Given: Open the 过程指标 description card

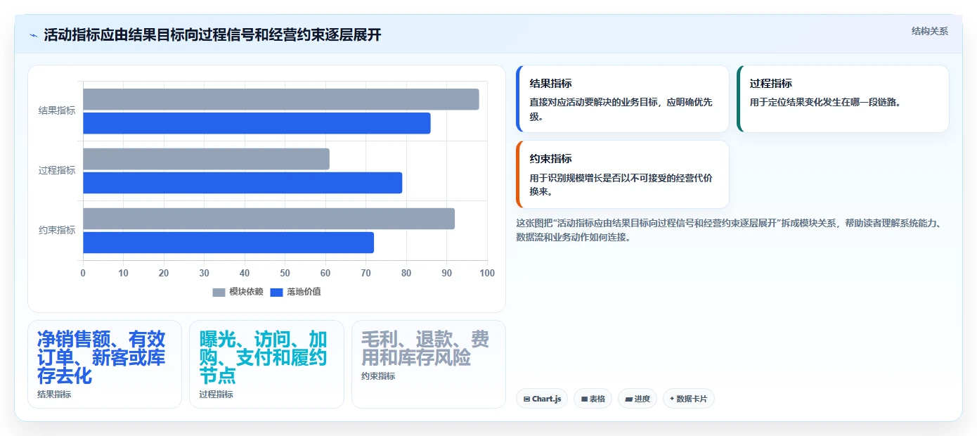Looking at the screenshot, I should (x=843, y=99).
